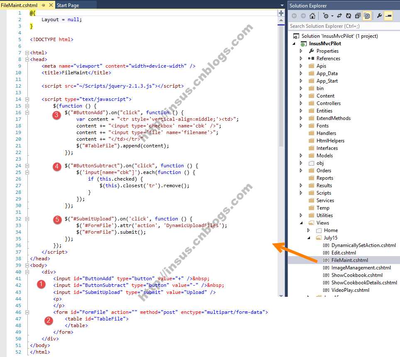The width and height of the screenshot is (400, 357).
Task: Collapse the July15 folder node
Action: [x=309, y=238]
